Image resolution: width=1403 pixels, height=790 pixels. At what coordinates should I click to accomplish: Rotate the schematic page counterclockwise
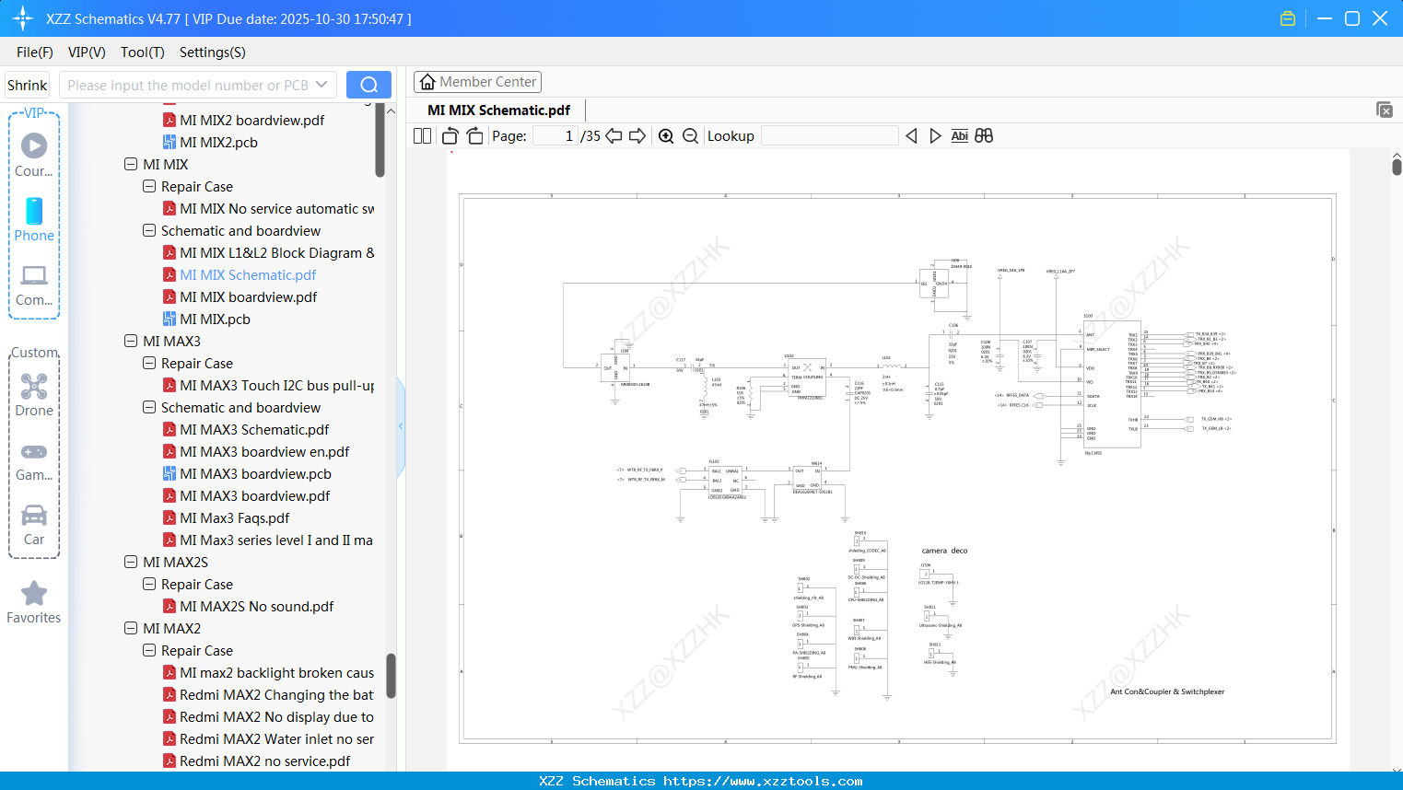449,135
